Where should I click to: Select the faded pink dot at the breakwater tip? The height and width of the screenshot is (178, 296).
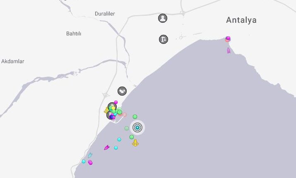tap(125, 115)
